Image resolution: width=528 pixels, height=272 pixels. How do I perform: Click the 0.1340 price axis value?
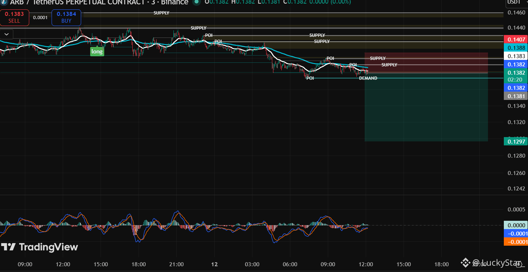(516, 106)
